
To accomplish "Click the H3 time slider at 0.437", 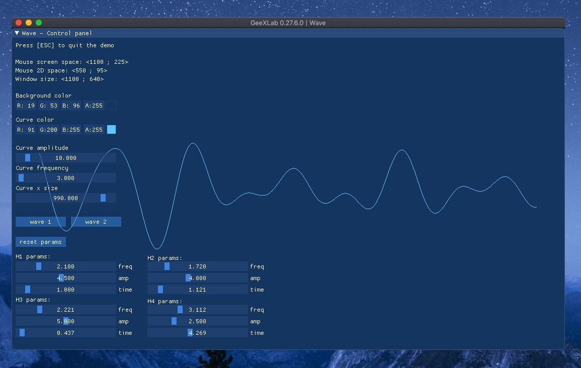I will (66, 333).
